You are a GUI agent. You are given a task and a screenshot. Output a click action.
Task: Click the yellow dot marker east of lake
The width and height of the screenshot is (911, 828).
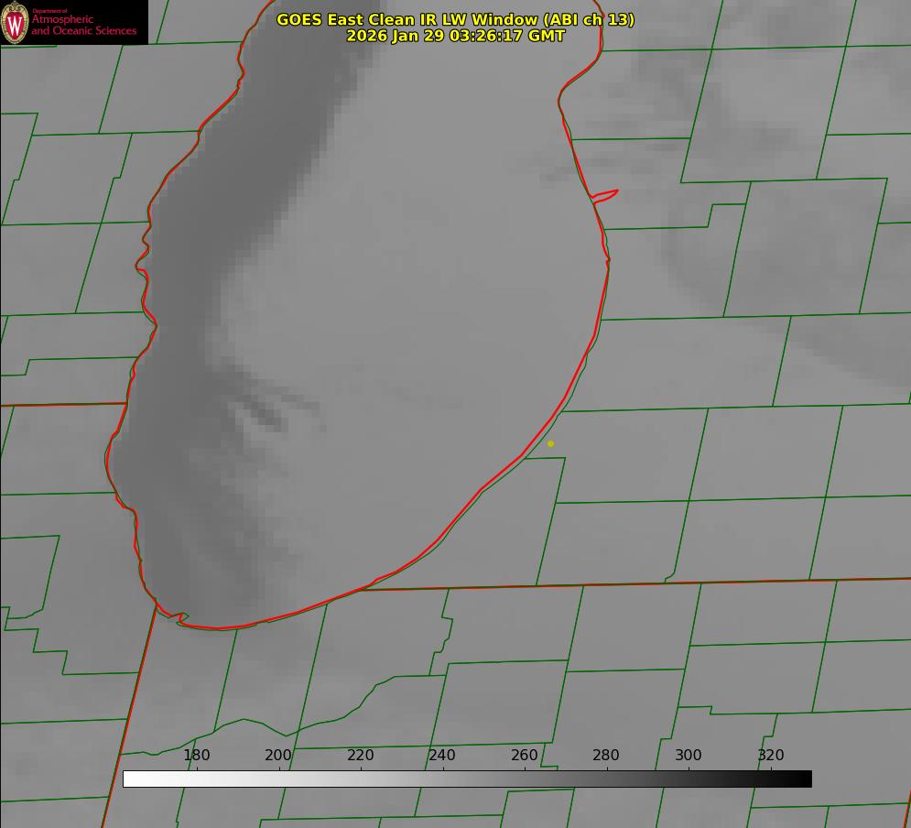tap(550, 443)
